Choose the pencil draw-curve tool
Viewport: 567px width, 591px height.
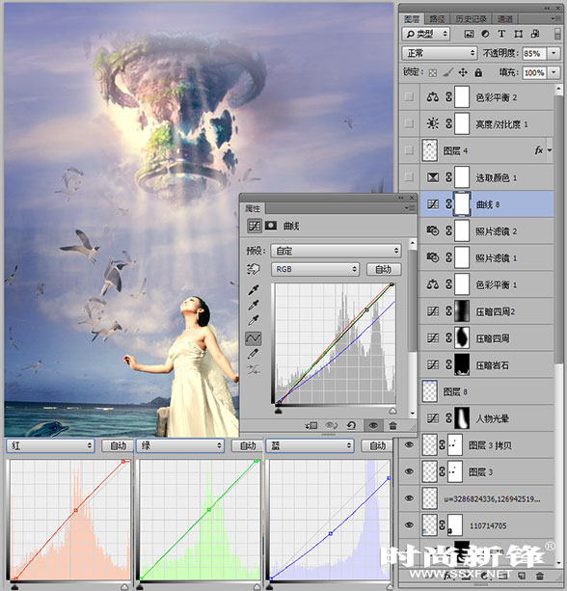tap(254, 354)
